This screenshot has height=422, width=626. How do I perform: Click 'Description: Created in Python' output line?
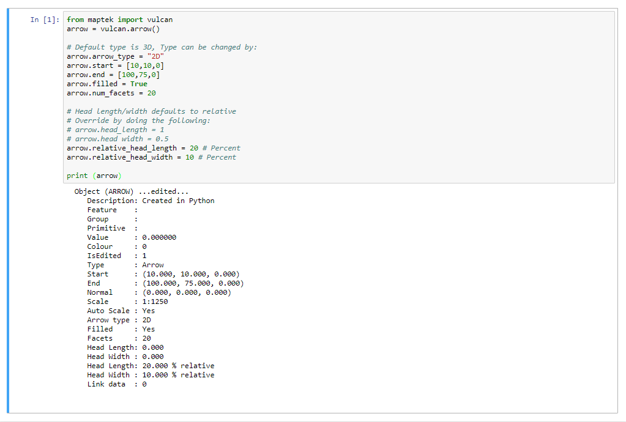[151, 201]
